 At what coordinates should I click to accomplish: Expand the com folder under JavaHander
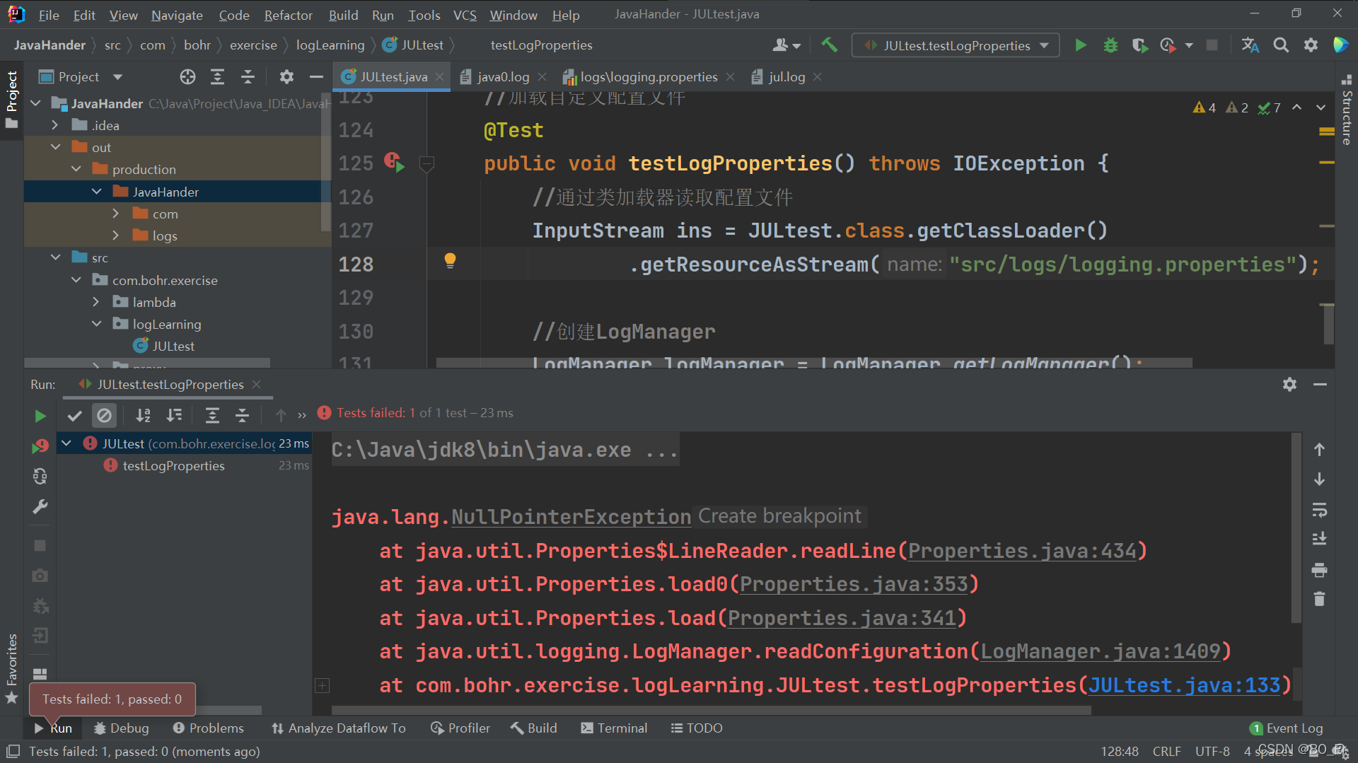(116, 214)
